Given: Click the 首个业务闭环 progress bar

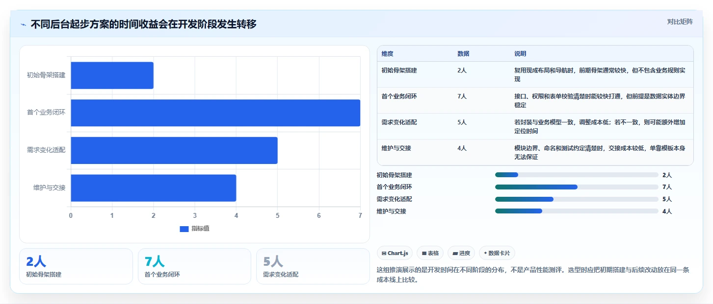Looking at the screenshot, I should tap(577, 187).
